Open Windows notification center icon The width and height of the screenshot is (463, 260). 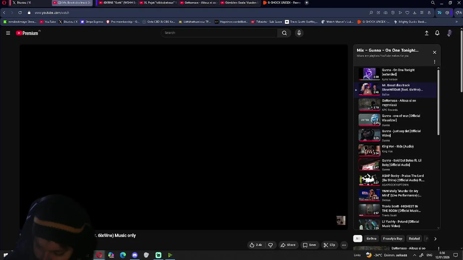tap(456, 255)
